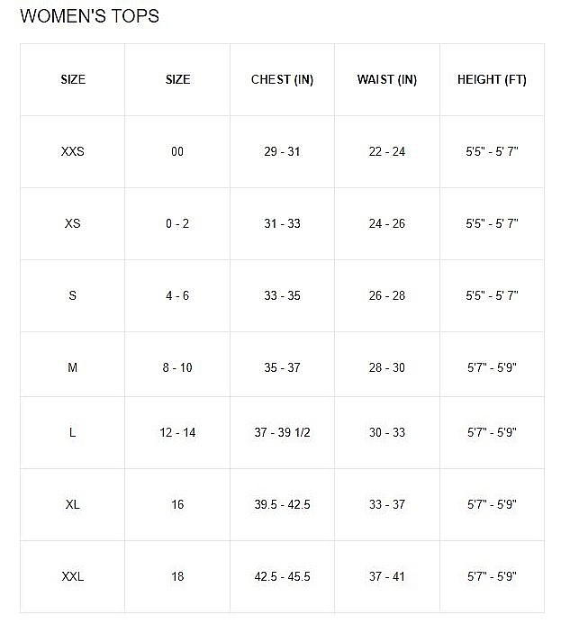570x624 pixels.
Task: Select the chest 42.5 - 45.5 cell
Action: coord(282,576)
